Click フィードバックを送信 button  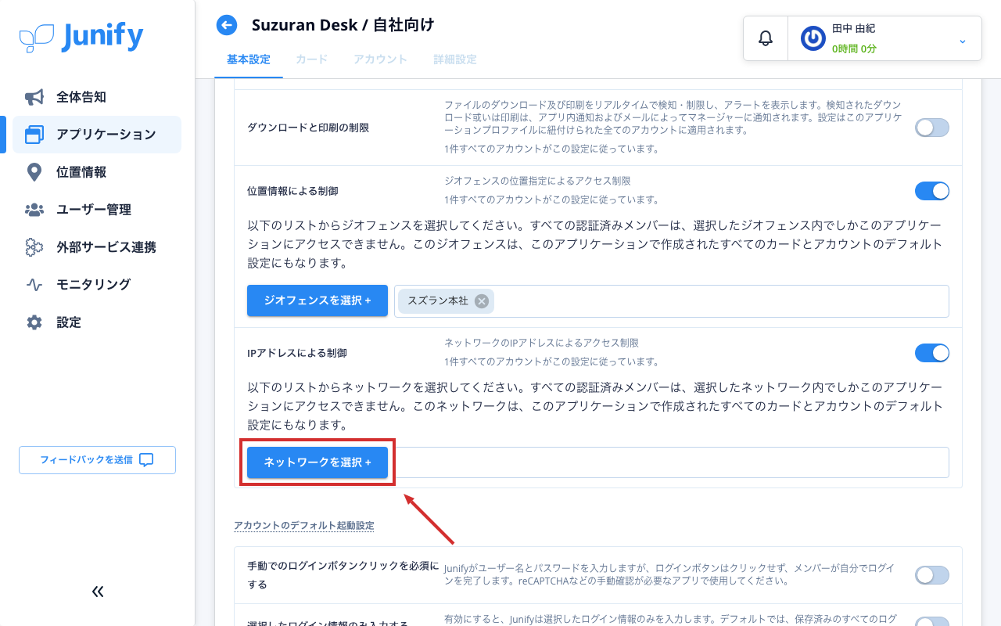click(97, 460)
